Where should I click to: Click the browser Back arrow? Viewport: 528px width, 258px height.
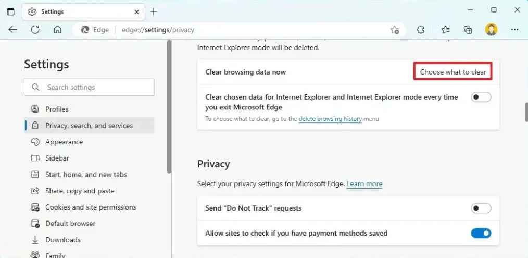coord(12,30)
